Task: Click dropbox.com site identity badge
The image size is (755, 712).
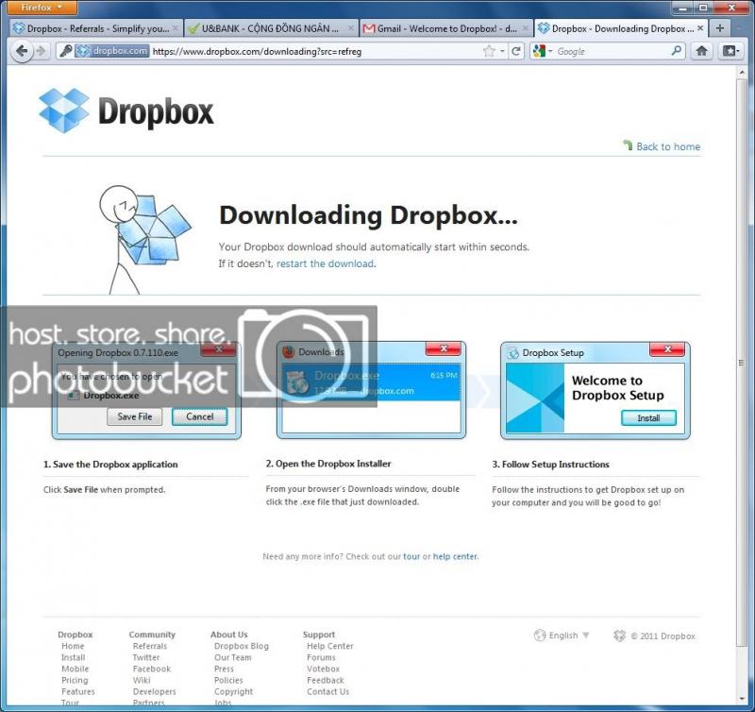Action: tap(111, 51)
